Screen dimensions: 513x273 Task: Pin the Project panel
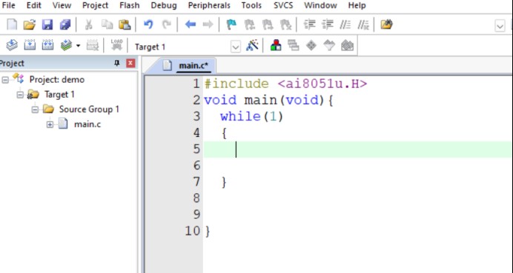click(117, 63)
